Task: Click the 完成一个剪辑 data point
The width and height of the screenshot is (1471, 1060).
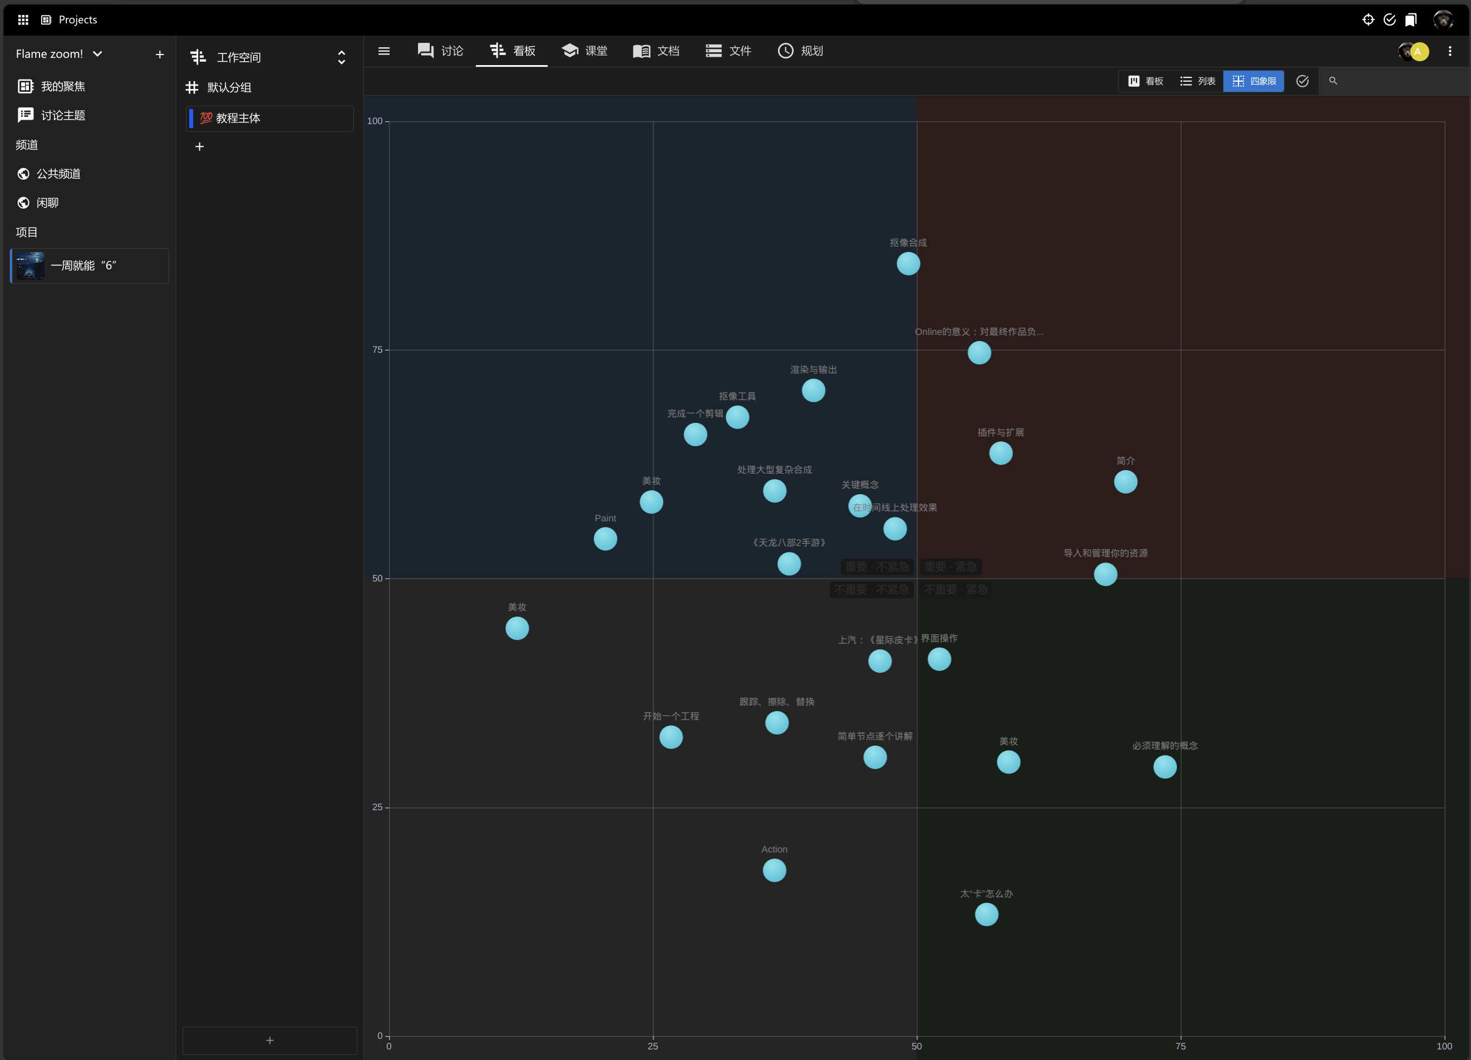Action: (695, 435)
